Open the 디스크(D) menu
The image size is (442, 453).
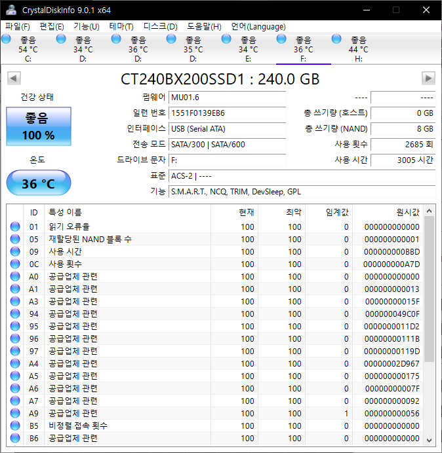[161, 27]
